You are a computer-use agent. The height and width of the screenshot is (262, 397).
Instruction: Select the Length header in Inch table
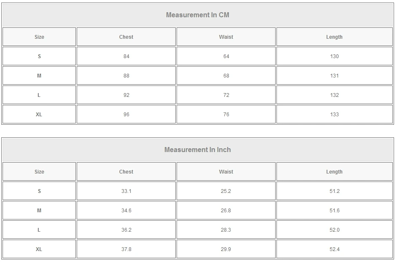(x=334, y=172)
